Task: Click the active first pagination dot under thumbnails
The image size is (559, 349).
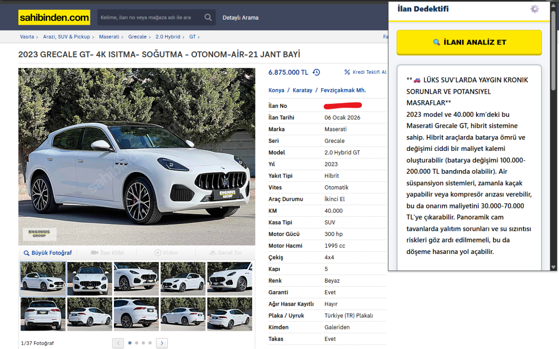Action: tap(130, 343)
